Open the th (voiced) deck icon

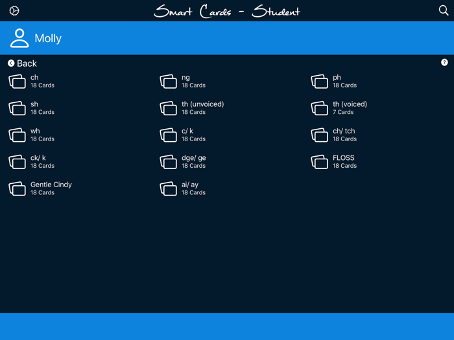(319, 108)
